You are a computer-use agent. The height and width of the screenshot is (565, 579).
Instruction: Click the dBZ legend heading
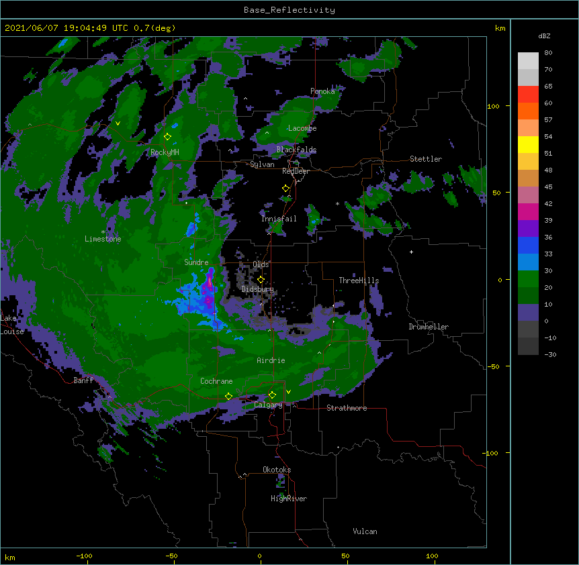coord(544,36)
